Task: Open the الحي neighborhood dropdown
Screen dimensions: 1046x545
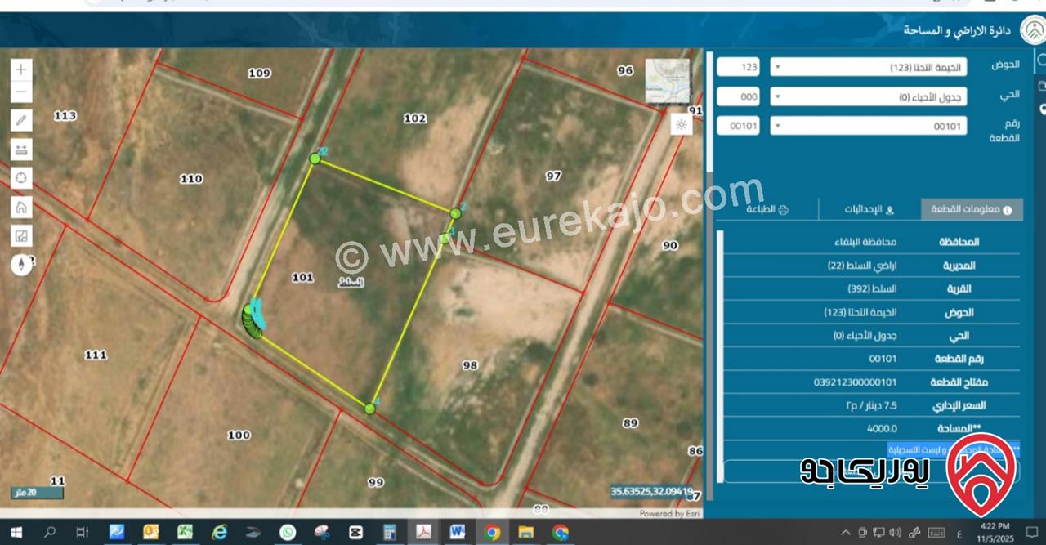Action: [x=868, y=96]
